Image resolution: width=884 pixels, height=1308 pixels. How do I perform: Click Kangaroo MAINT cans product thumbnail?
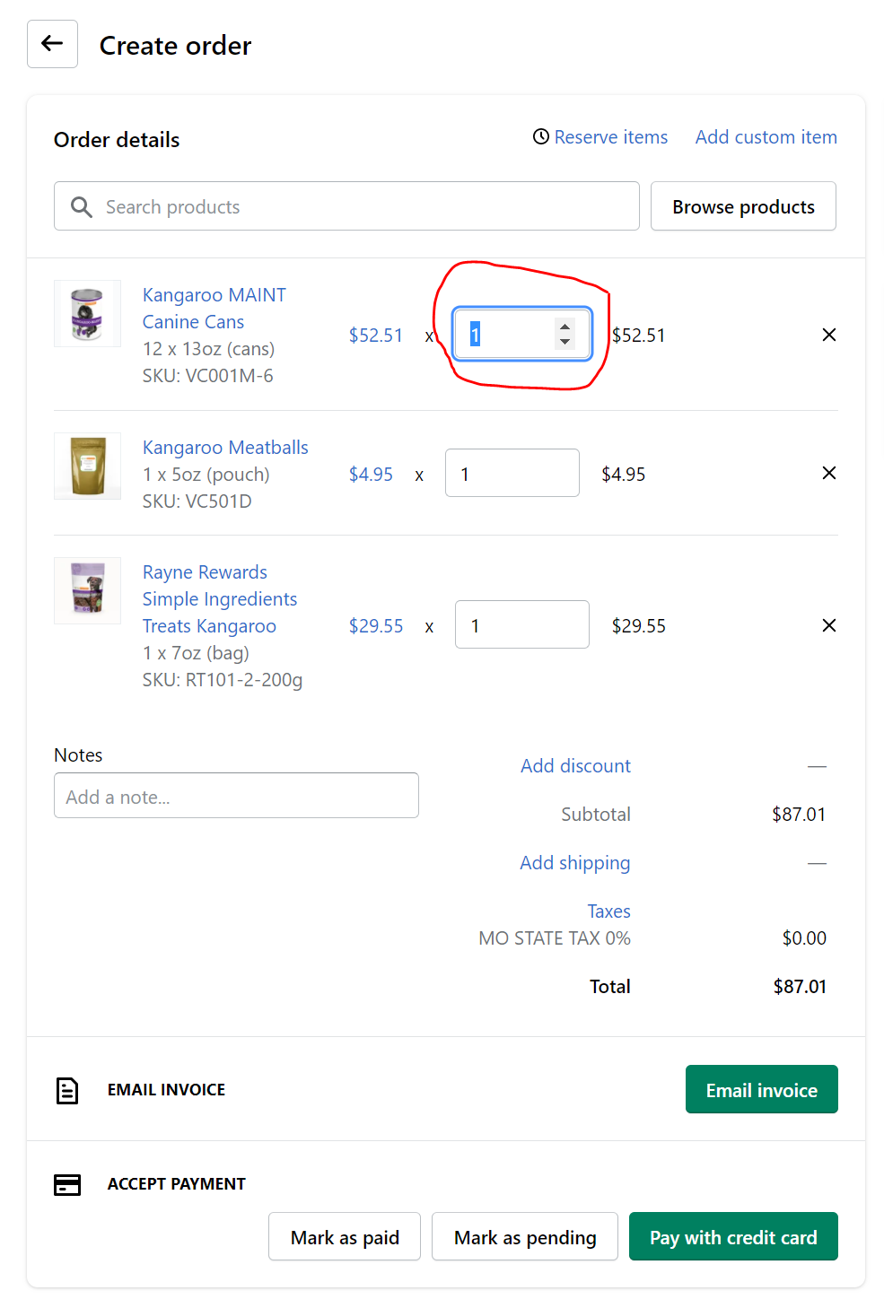87,313
